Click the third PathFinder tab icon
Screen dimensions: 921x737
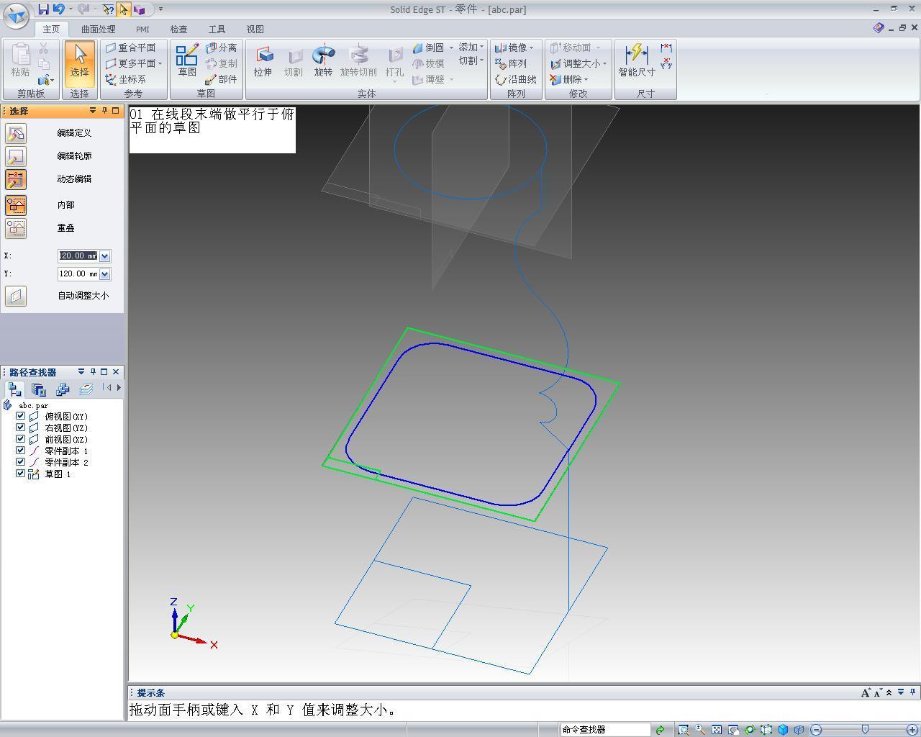[x=63, y=389]
